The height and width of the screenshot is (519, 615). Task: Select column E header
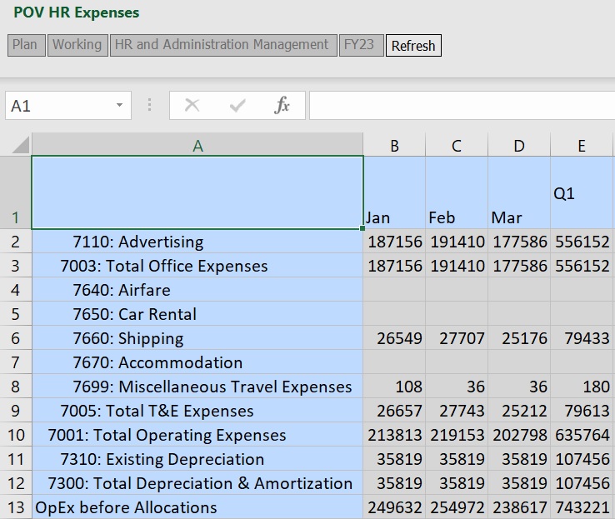581,146
